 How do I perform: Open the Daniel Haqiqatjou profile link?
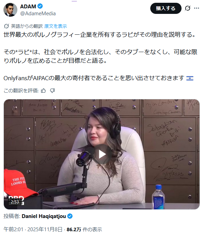coord(44,216)
